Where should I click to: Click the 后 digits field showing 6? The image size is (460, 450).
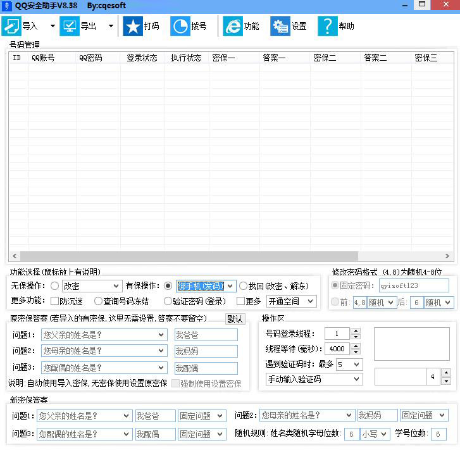416,303
